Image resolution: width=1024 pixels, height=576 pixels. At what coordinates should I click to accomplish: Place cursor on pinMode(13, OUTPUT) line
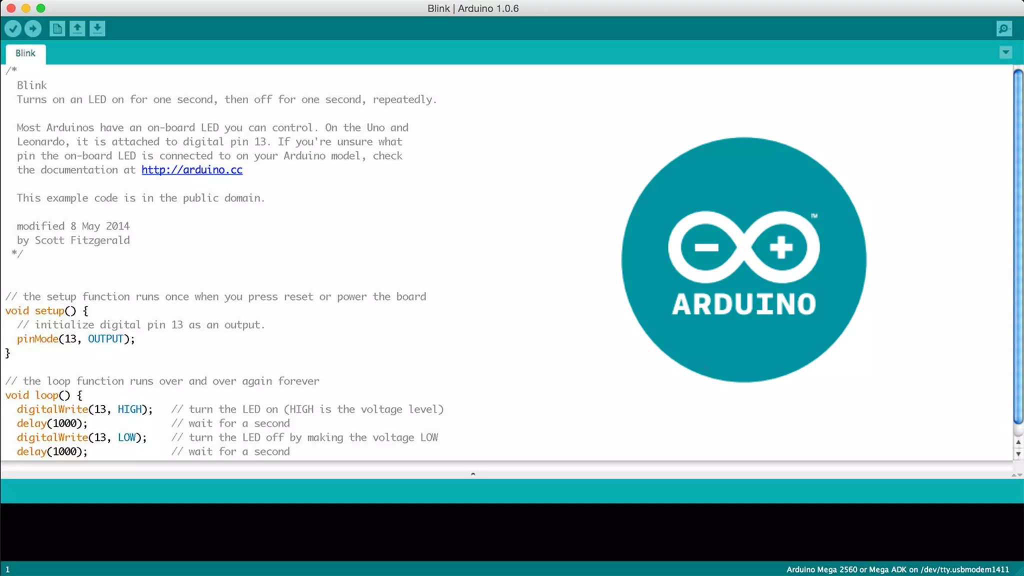75,339
